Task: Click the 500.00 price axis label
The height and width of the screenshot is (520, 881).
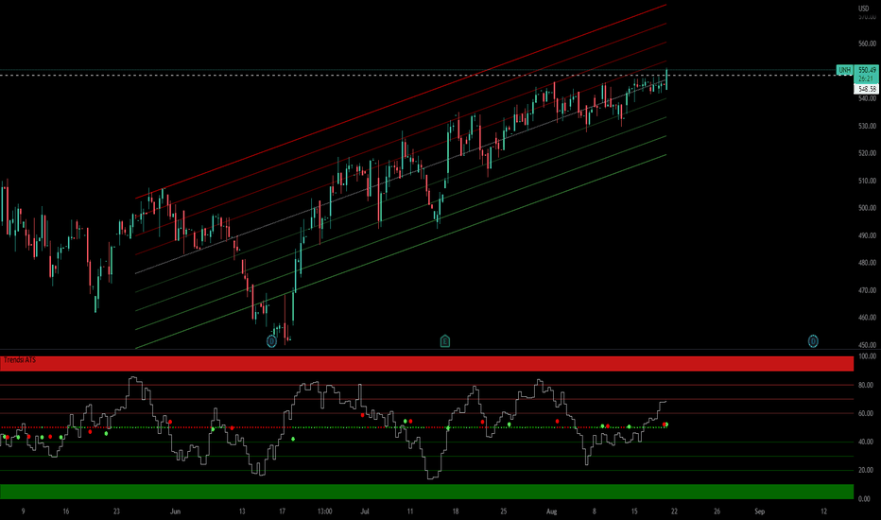Action: click(867, 208)
